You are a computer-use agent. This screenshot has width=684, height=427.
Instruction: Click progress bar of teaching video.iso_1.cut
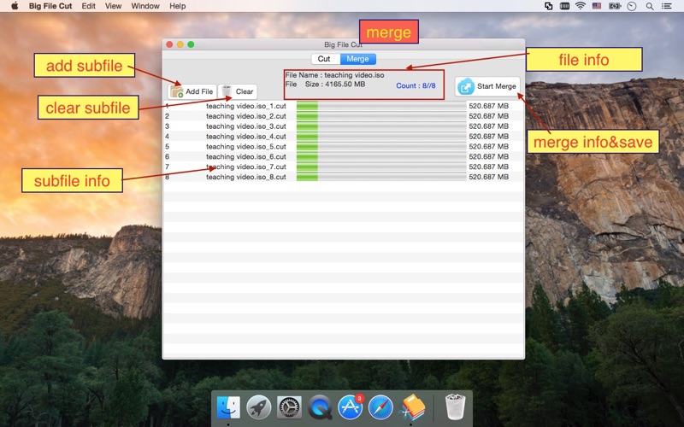click(380, 106)
